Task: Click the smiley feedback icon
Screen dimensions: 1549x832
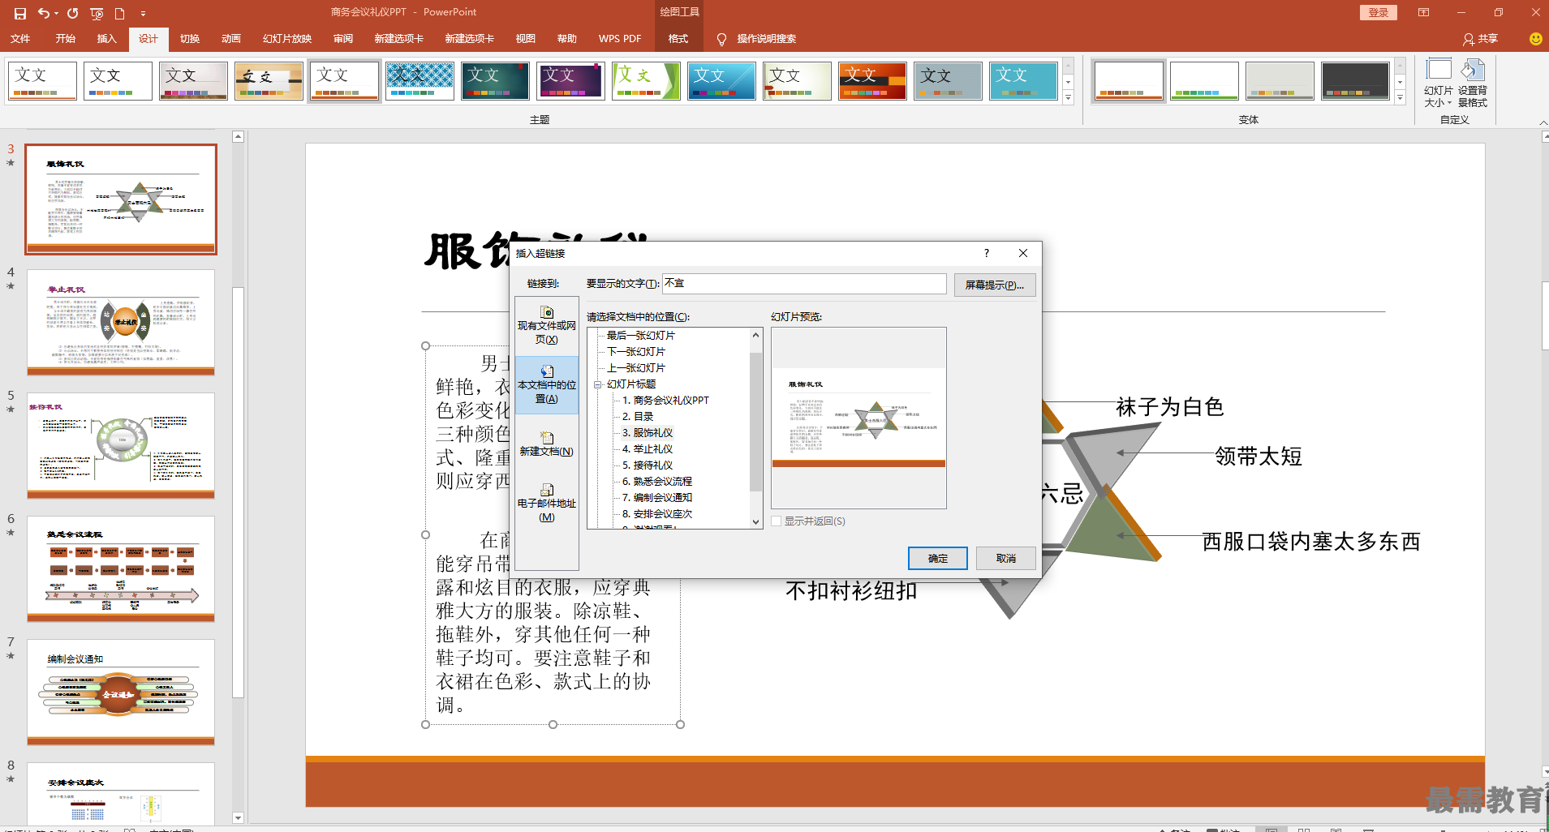Action: pyautogui.click(x=1535, y=39)
